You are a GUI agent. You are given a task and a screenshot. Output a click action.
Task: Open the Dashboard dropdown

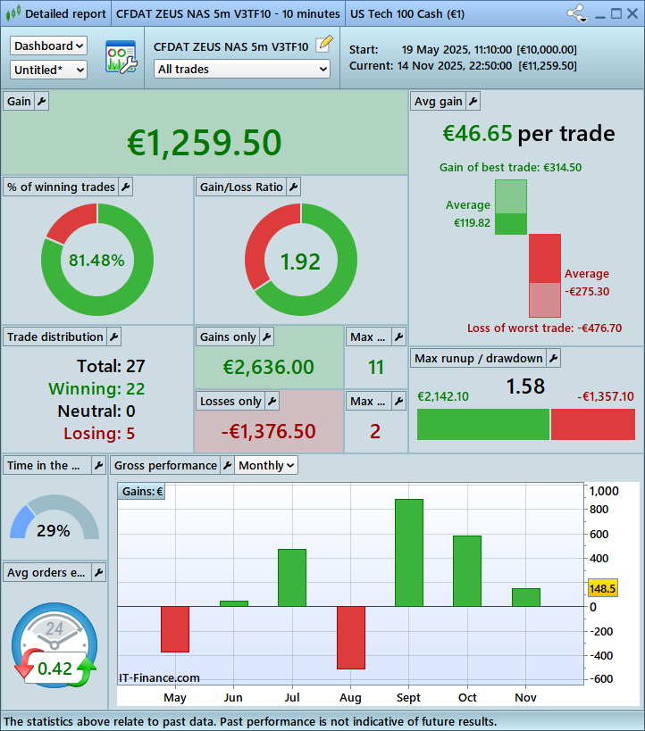(x=48, y=46)
